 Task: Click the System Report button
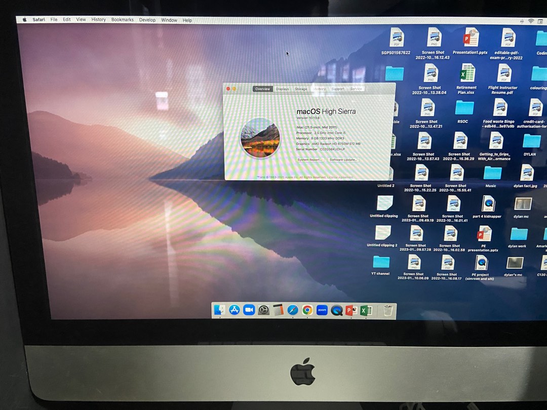[x=310, y=160]
